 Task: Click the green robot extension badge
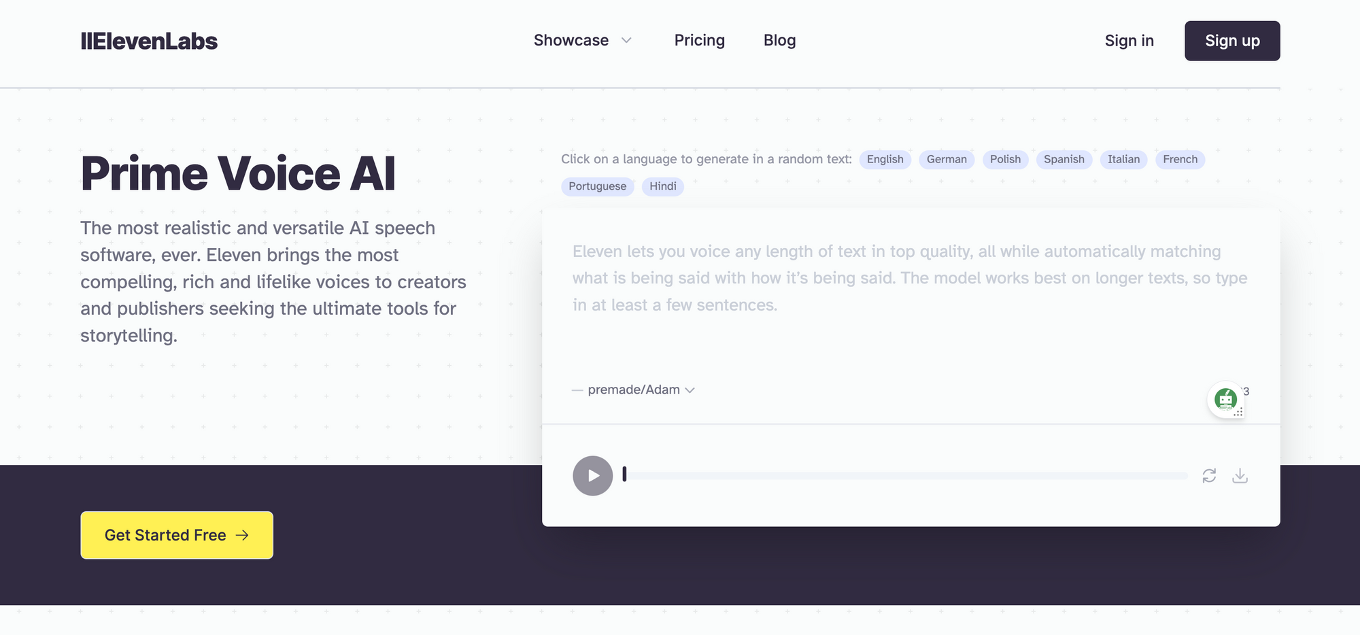point(1225,399)
